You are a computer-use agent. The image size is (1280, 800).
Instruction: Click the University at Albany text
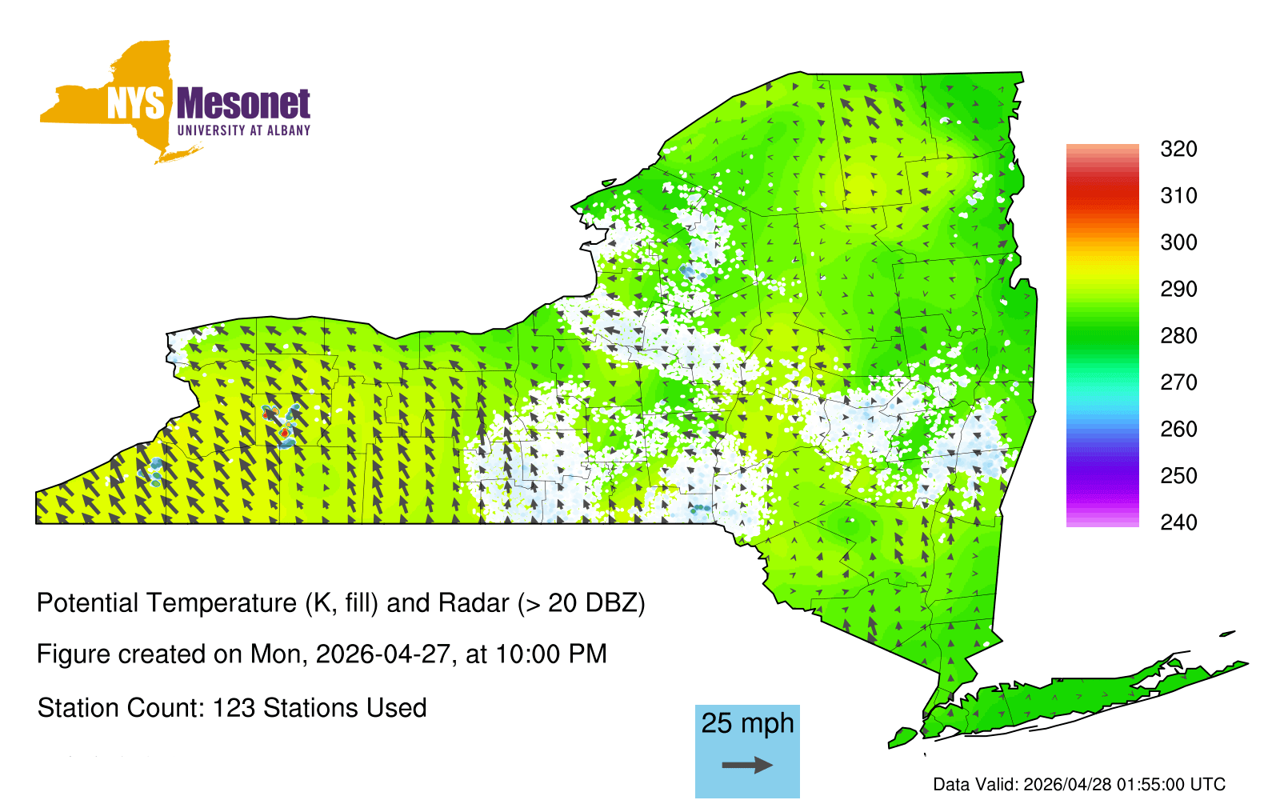(x=243, y=130)
